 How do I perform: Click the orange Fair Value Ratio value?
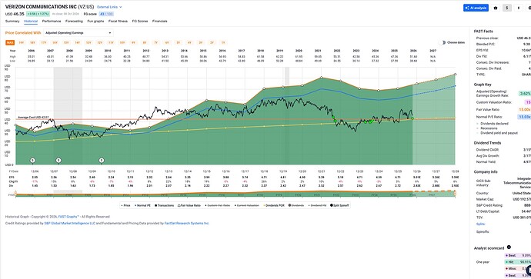(525, 110)
